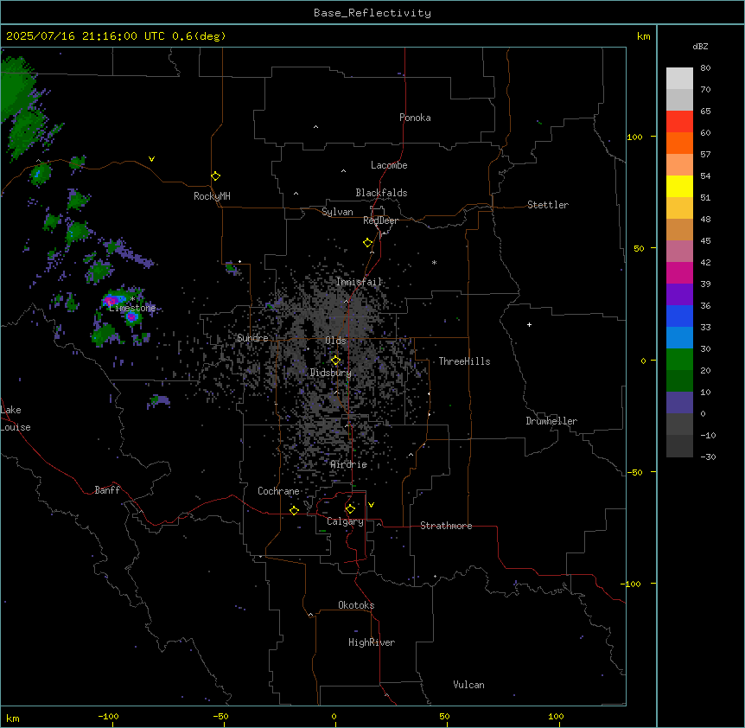
Task: Click the Olds town label
Action: (335, 341)
